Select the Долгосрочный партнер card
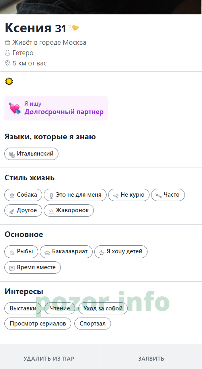 (x=56, y=108)
